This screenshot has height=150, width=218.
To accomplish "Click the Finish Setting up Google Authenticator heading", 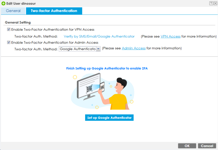I will click(x=107, y=68).
